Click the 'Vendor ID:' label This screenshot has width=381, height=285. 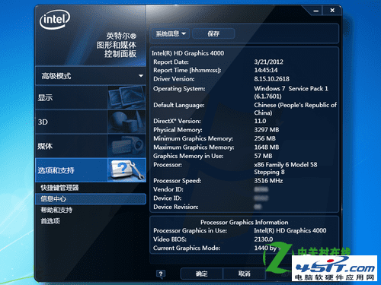tap(168, 189)
